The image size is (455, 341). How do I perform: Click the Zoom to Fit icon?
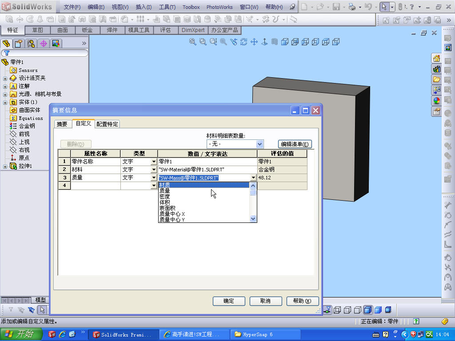click(193, 42)
